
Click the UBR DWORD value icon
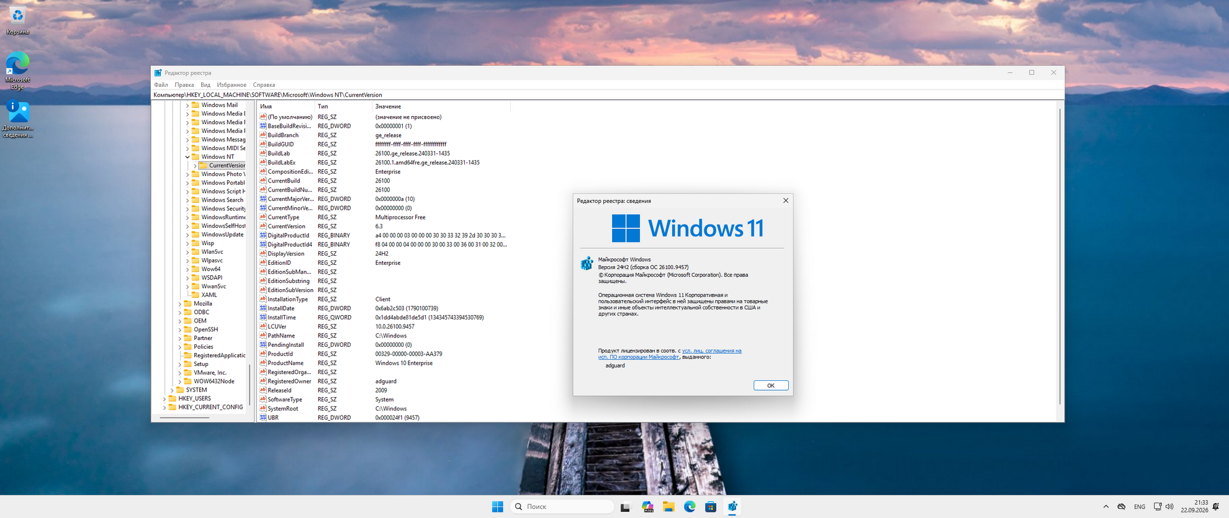coord(263,418)
